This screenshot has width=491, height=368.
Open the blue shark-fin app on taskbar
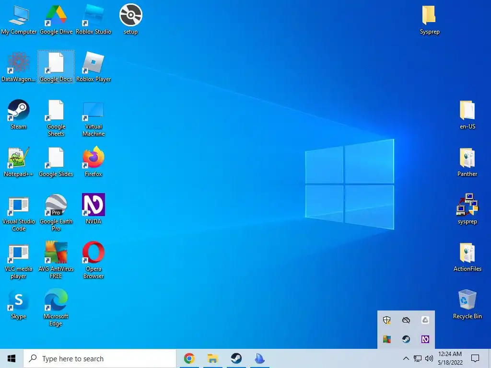point(259,358)
